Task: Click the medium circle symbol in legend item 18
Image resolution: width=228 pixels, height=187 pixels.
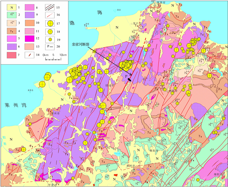Action: (x=50, y=32)
